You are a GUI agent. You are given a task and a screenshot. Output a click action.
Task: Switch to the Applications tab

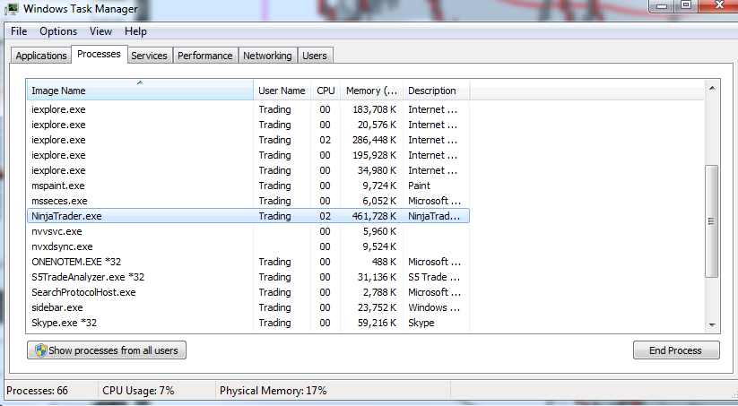tap(41, 56)
